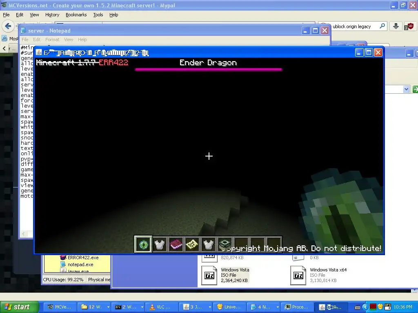Expand the 3 J... Java taskbar group
The width and height of the screenshot is (418, 313).
coord(210,307)
